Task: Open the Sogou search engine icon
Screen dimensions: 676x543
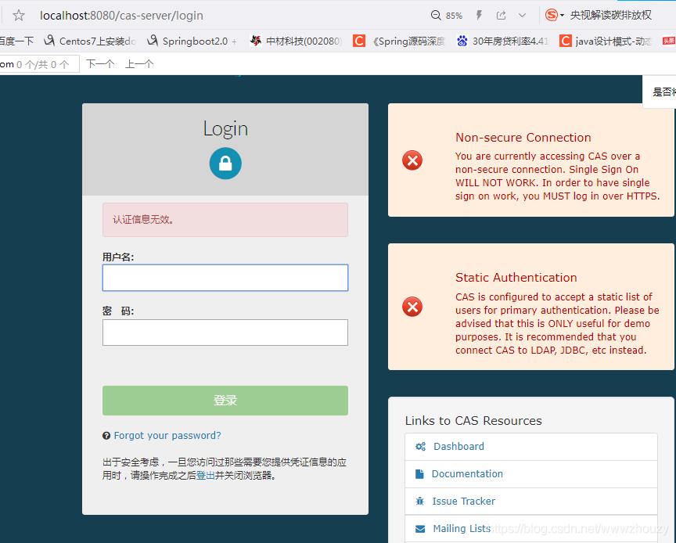Action: 552,15
